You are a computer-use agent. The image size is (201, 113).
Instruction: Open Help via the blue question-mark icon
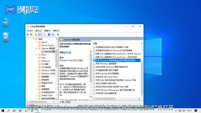tap(49, 35)
